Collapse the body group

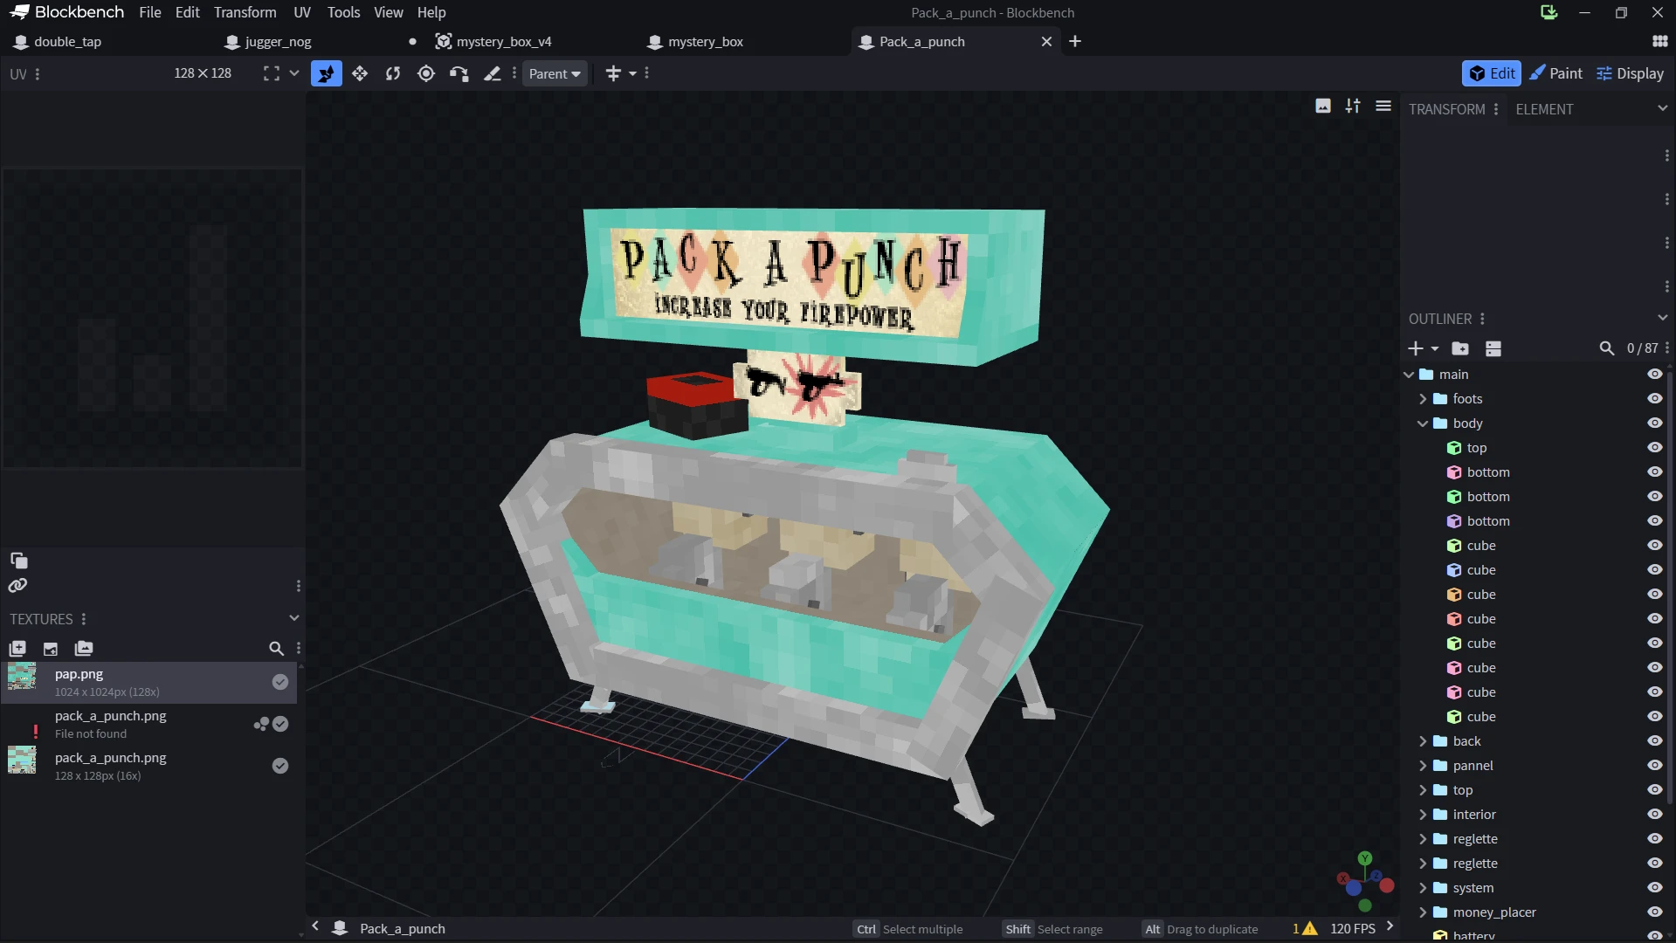(1423, 423)
